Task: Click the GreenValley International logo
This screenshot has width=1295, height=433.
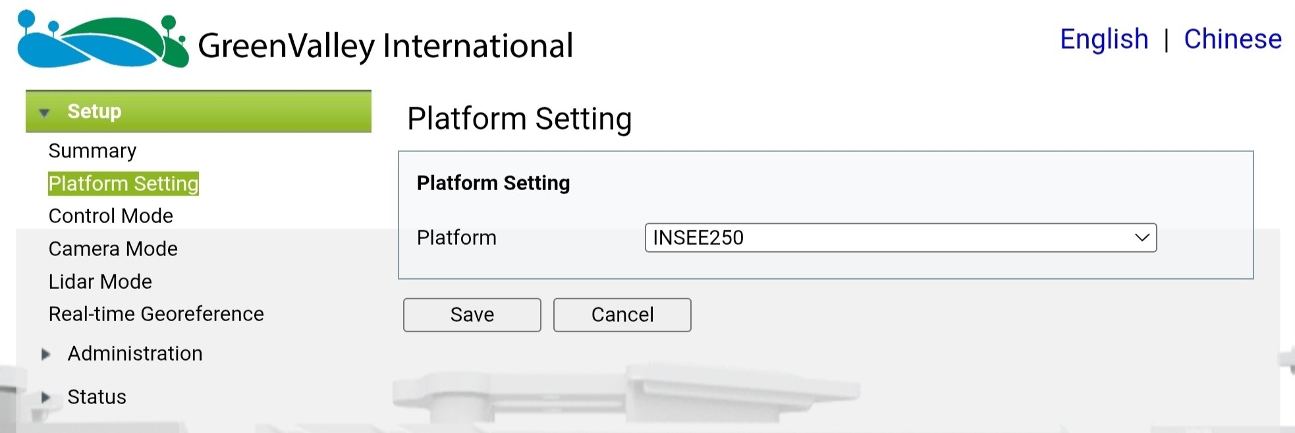Action: click(295, 39)
